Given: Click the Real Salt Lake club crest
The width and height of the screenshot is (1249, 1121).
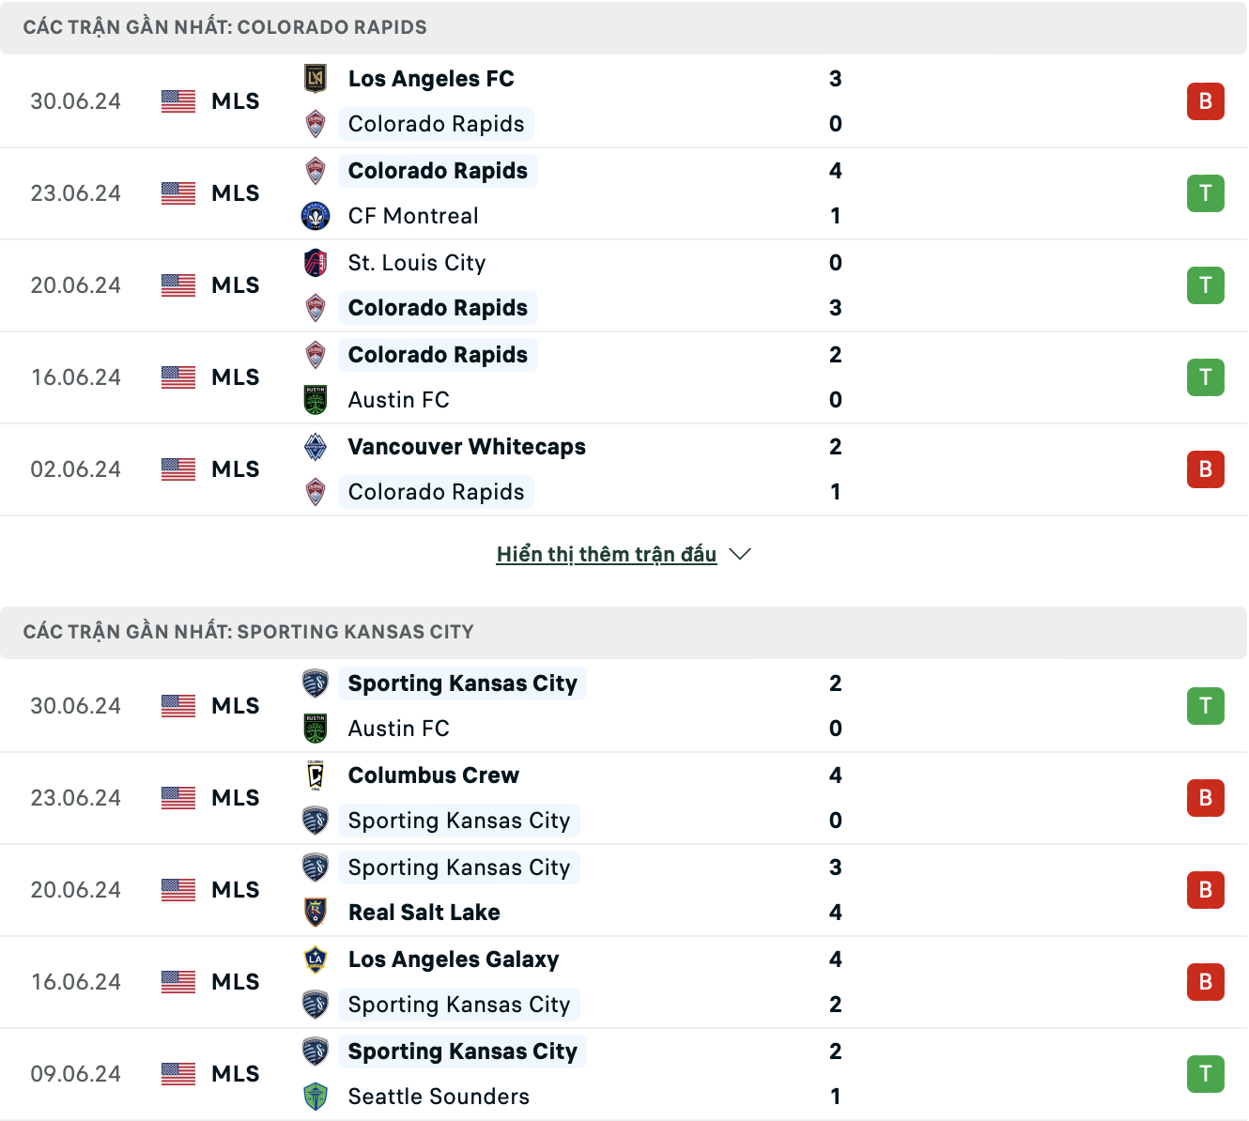Looking at the screenshot, I should point(316,913).
